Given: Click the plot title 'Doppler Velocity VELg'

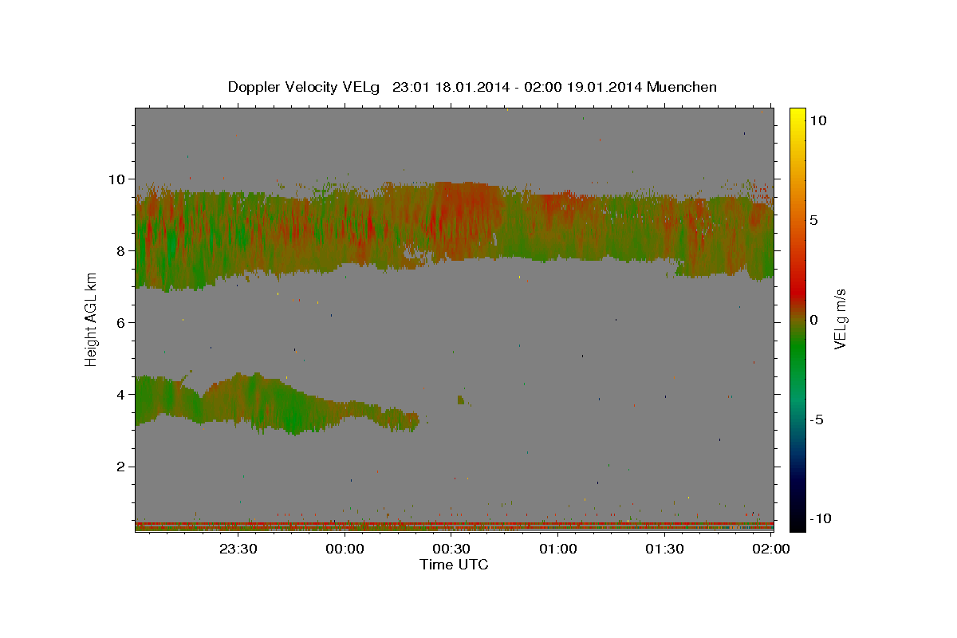Looking at the screenshot, I should point(305,87).
